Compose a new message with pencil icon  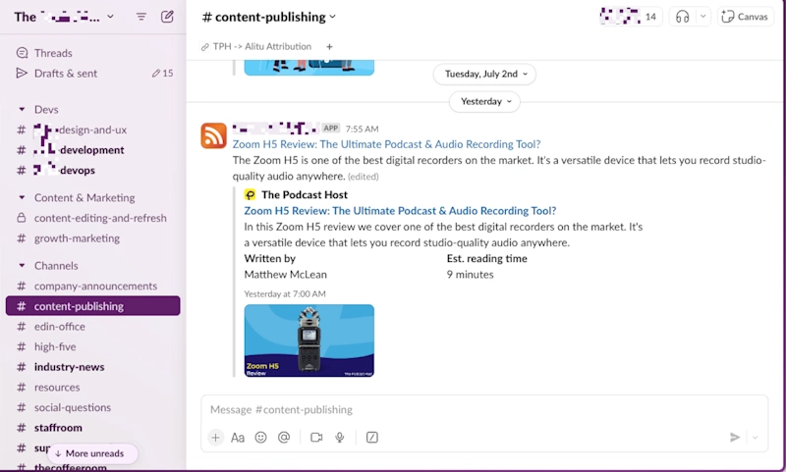[167, 17]
